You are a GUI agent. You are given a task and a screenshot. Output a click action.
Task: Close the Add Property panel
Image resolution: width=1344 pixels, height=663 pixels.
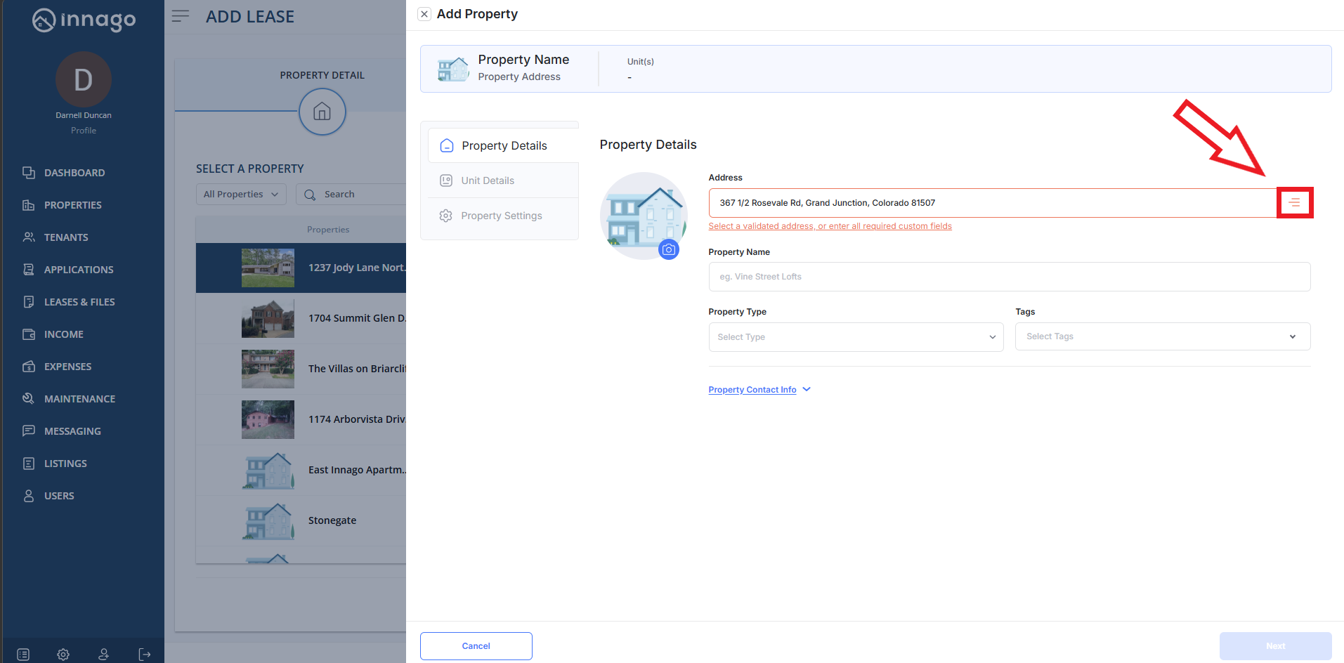(x=424, y=14)
